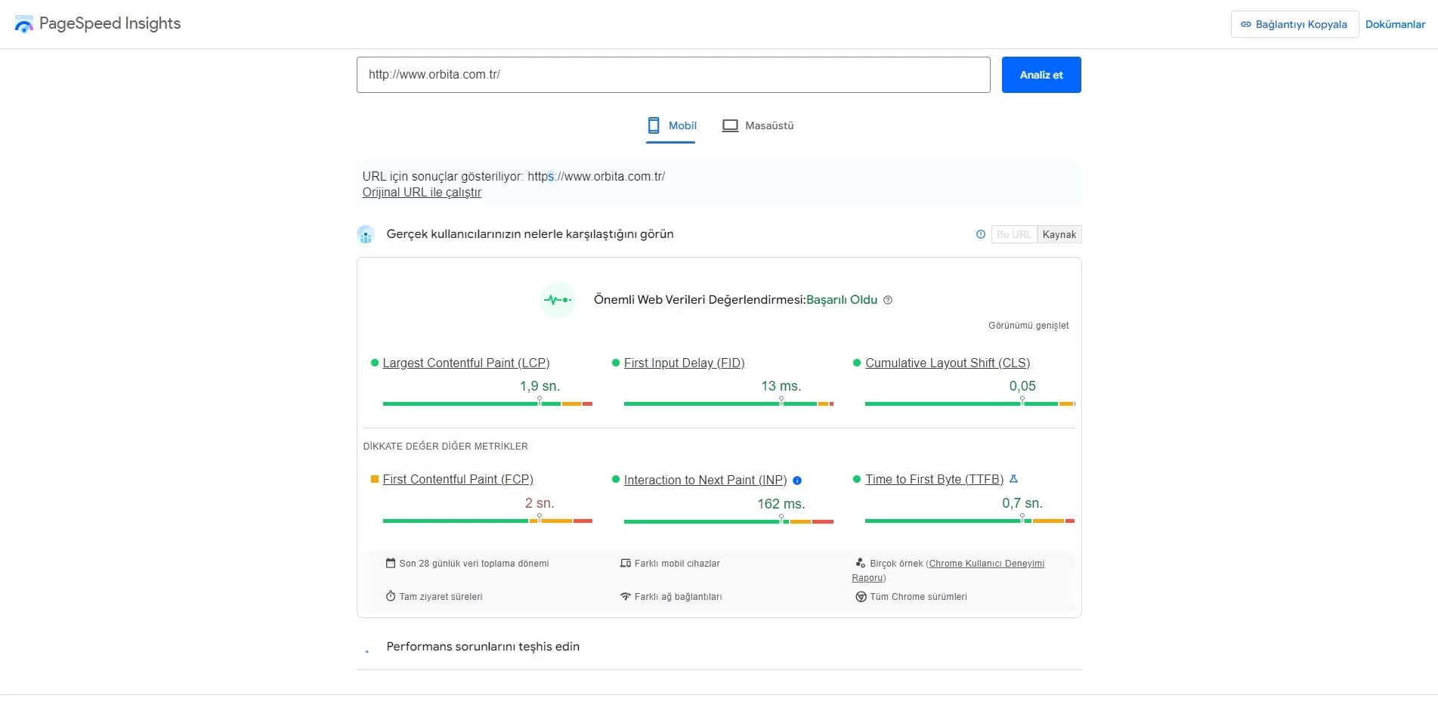Click DİKKATE DEĞER DİĞER METRİKLER label

445,447
